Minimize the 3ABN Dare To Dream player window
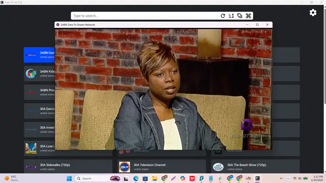 pyautogui.click(x=247, y=25)
